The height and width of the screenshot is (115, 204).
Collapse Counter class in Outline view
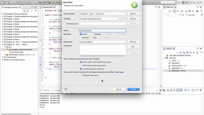pos(165,58)
